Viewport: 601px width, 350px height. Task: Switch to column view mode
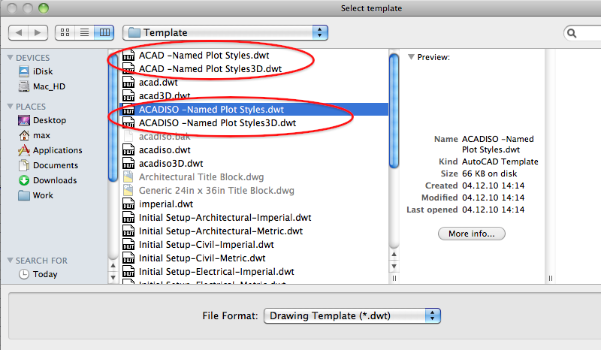[104, 32]
